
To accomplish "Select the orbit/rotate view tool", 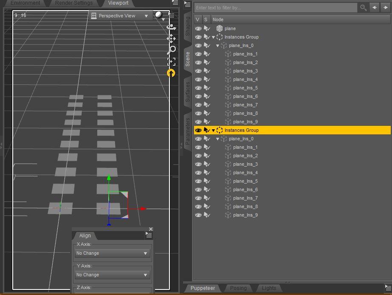I will click(171, 27).
